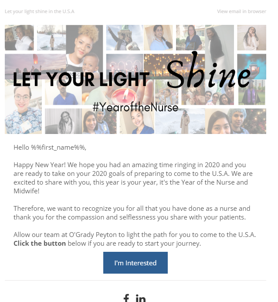This screenshot has height=302, width=278.
Task: Open the Facebook social icon
Action: (126, 299)
